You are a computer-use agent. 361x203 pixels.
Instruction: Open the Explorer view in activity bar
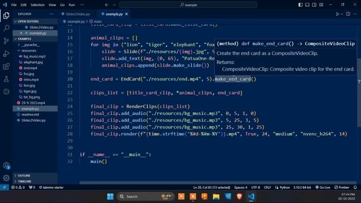point(6,15)
